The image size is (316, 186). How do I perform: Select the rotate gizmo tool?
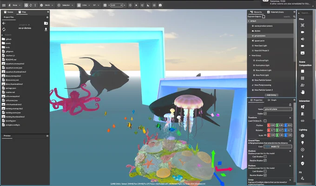pos(31,5)
